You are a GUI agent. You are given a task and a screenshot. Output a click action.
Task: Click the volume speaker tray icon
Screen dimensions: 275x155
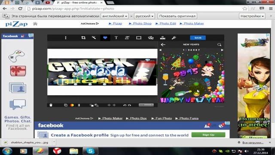click(246, 151)
